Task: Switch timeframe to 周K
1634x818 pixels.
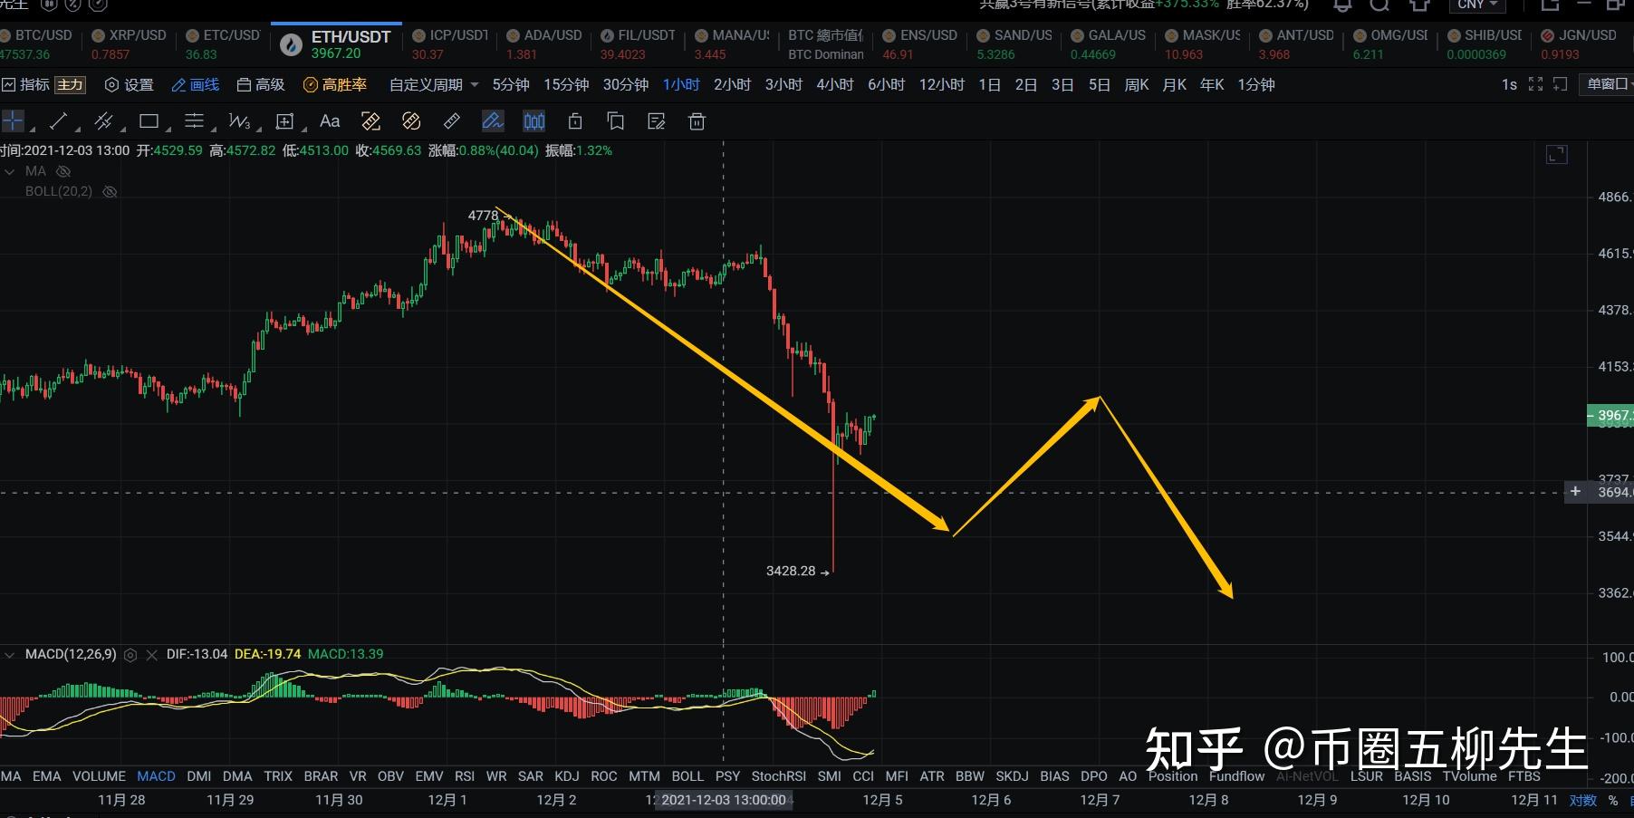Action: point(1136,84)
